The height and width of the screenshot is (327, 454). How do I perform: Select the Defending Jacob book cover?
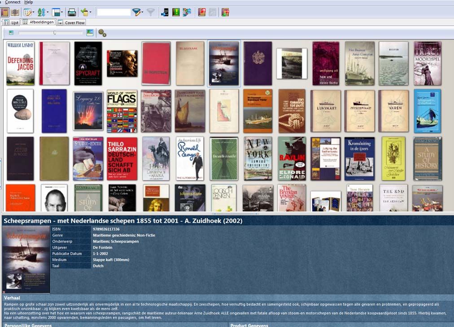coord(21,63)
